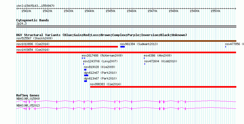244x124 pixels.
Task: Click the red nsv1003654 loss bar
Action: click(126, 52)
